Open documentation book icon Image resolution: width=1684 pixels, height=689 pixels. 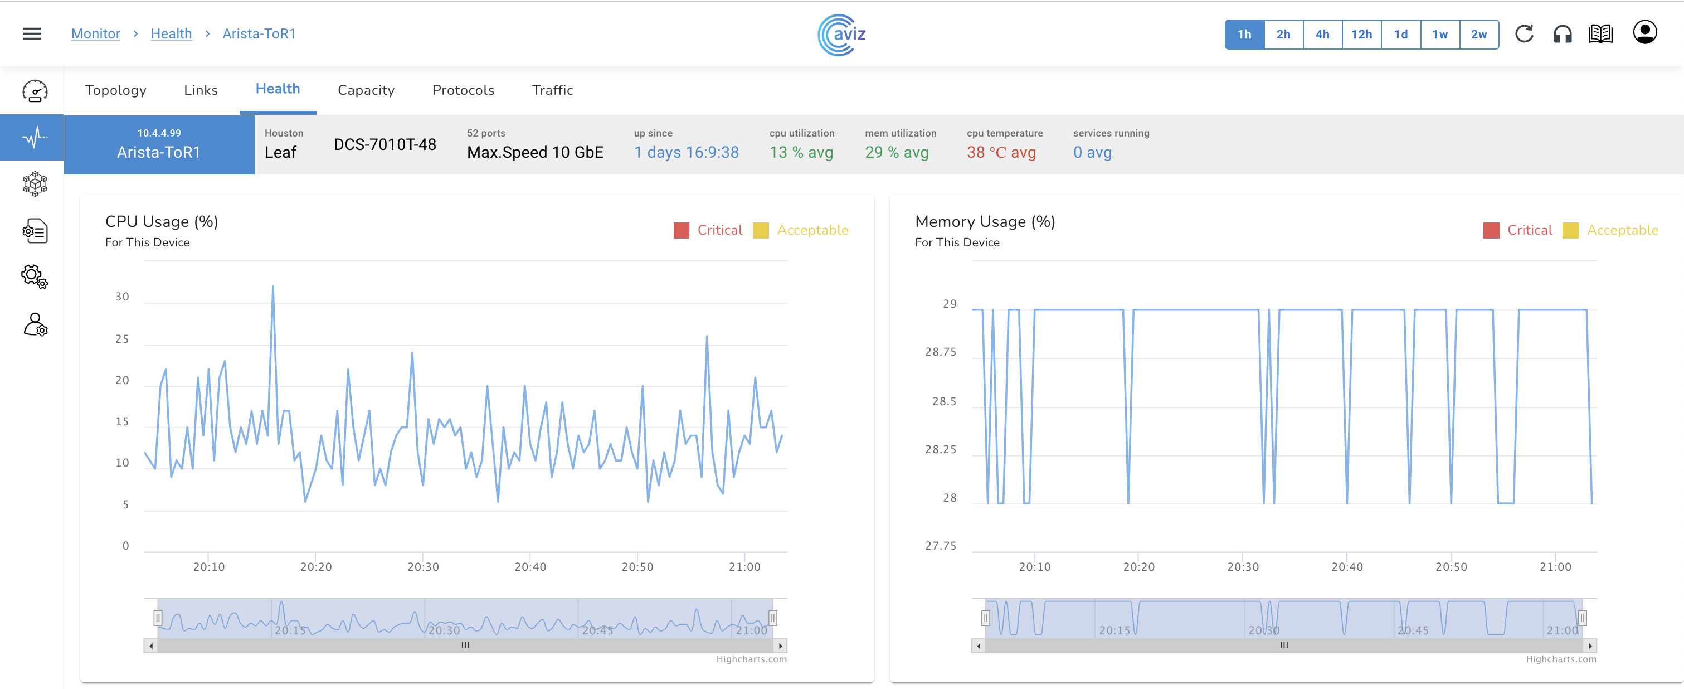(x=1600, y=33)
